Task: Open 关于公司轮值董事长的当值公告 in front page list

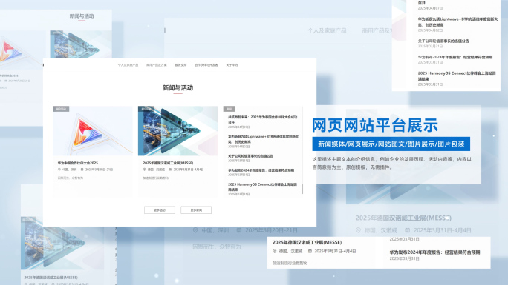Action: (250, 156)
